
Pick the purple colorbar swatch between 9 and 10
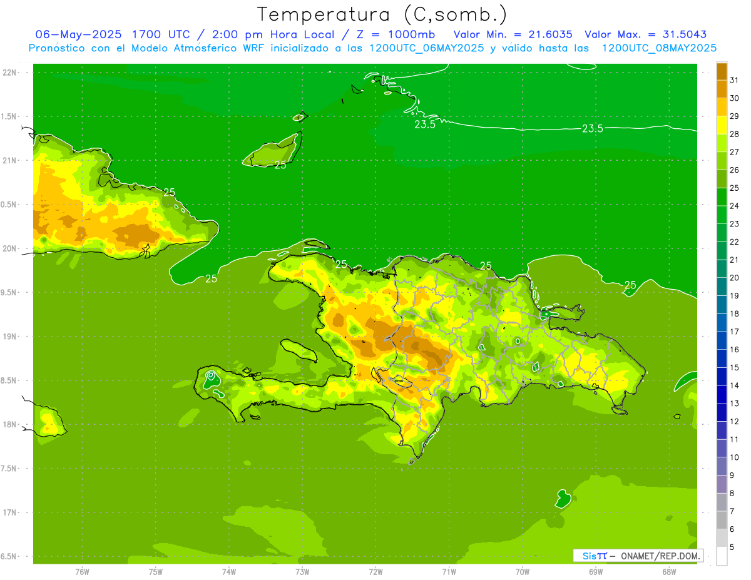(x=722, y=466)
